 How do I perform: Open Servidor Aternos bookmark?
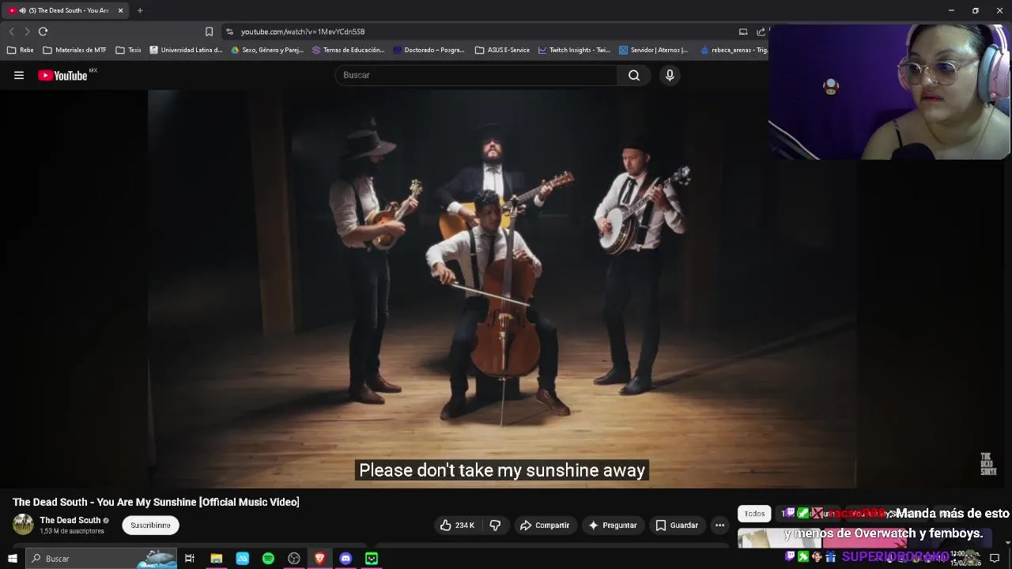pos(654,50)
